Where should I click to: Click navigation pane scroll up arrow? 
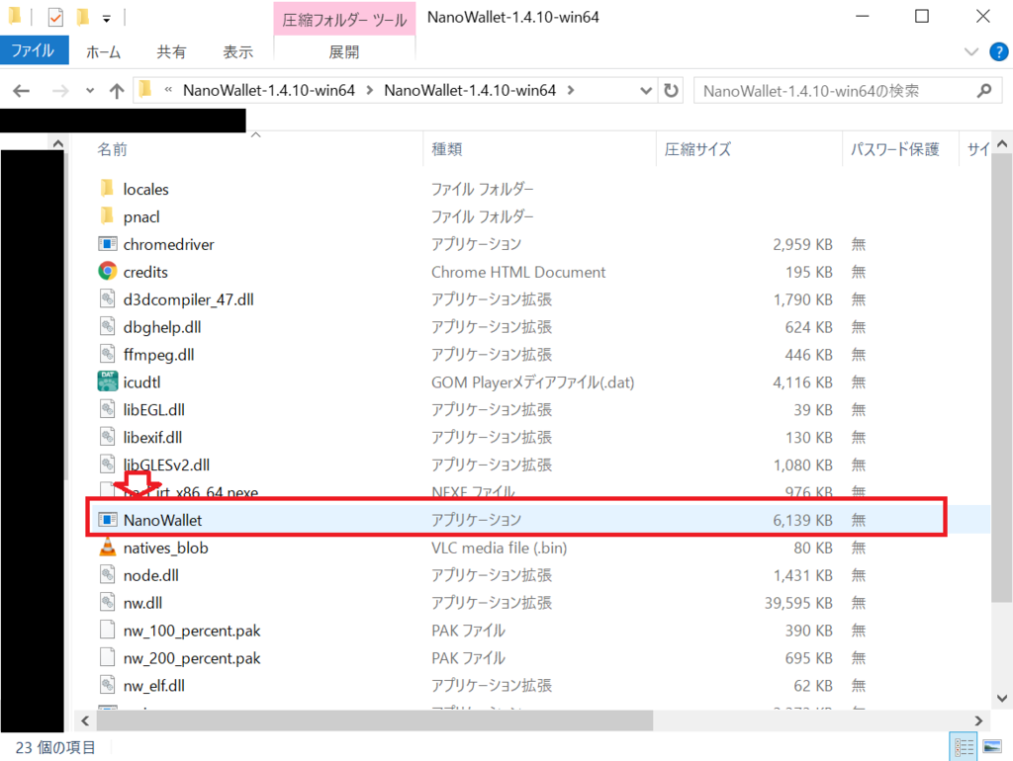(58, 144)
